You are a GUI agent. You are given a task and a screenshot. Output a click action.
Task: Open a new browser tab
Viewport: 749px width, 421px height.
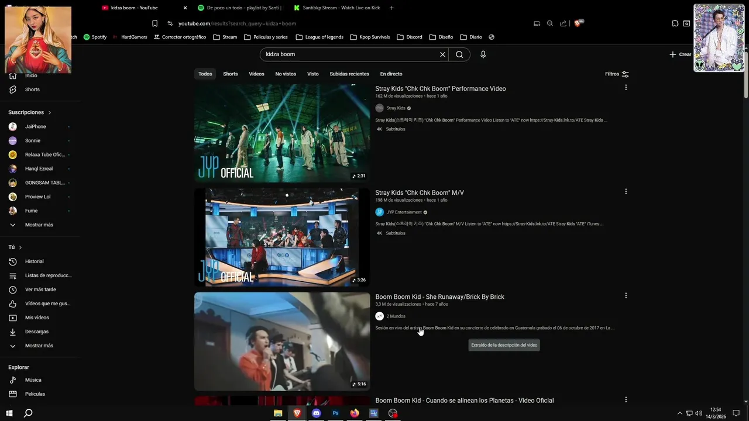point(391,8)
